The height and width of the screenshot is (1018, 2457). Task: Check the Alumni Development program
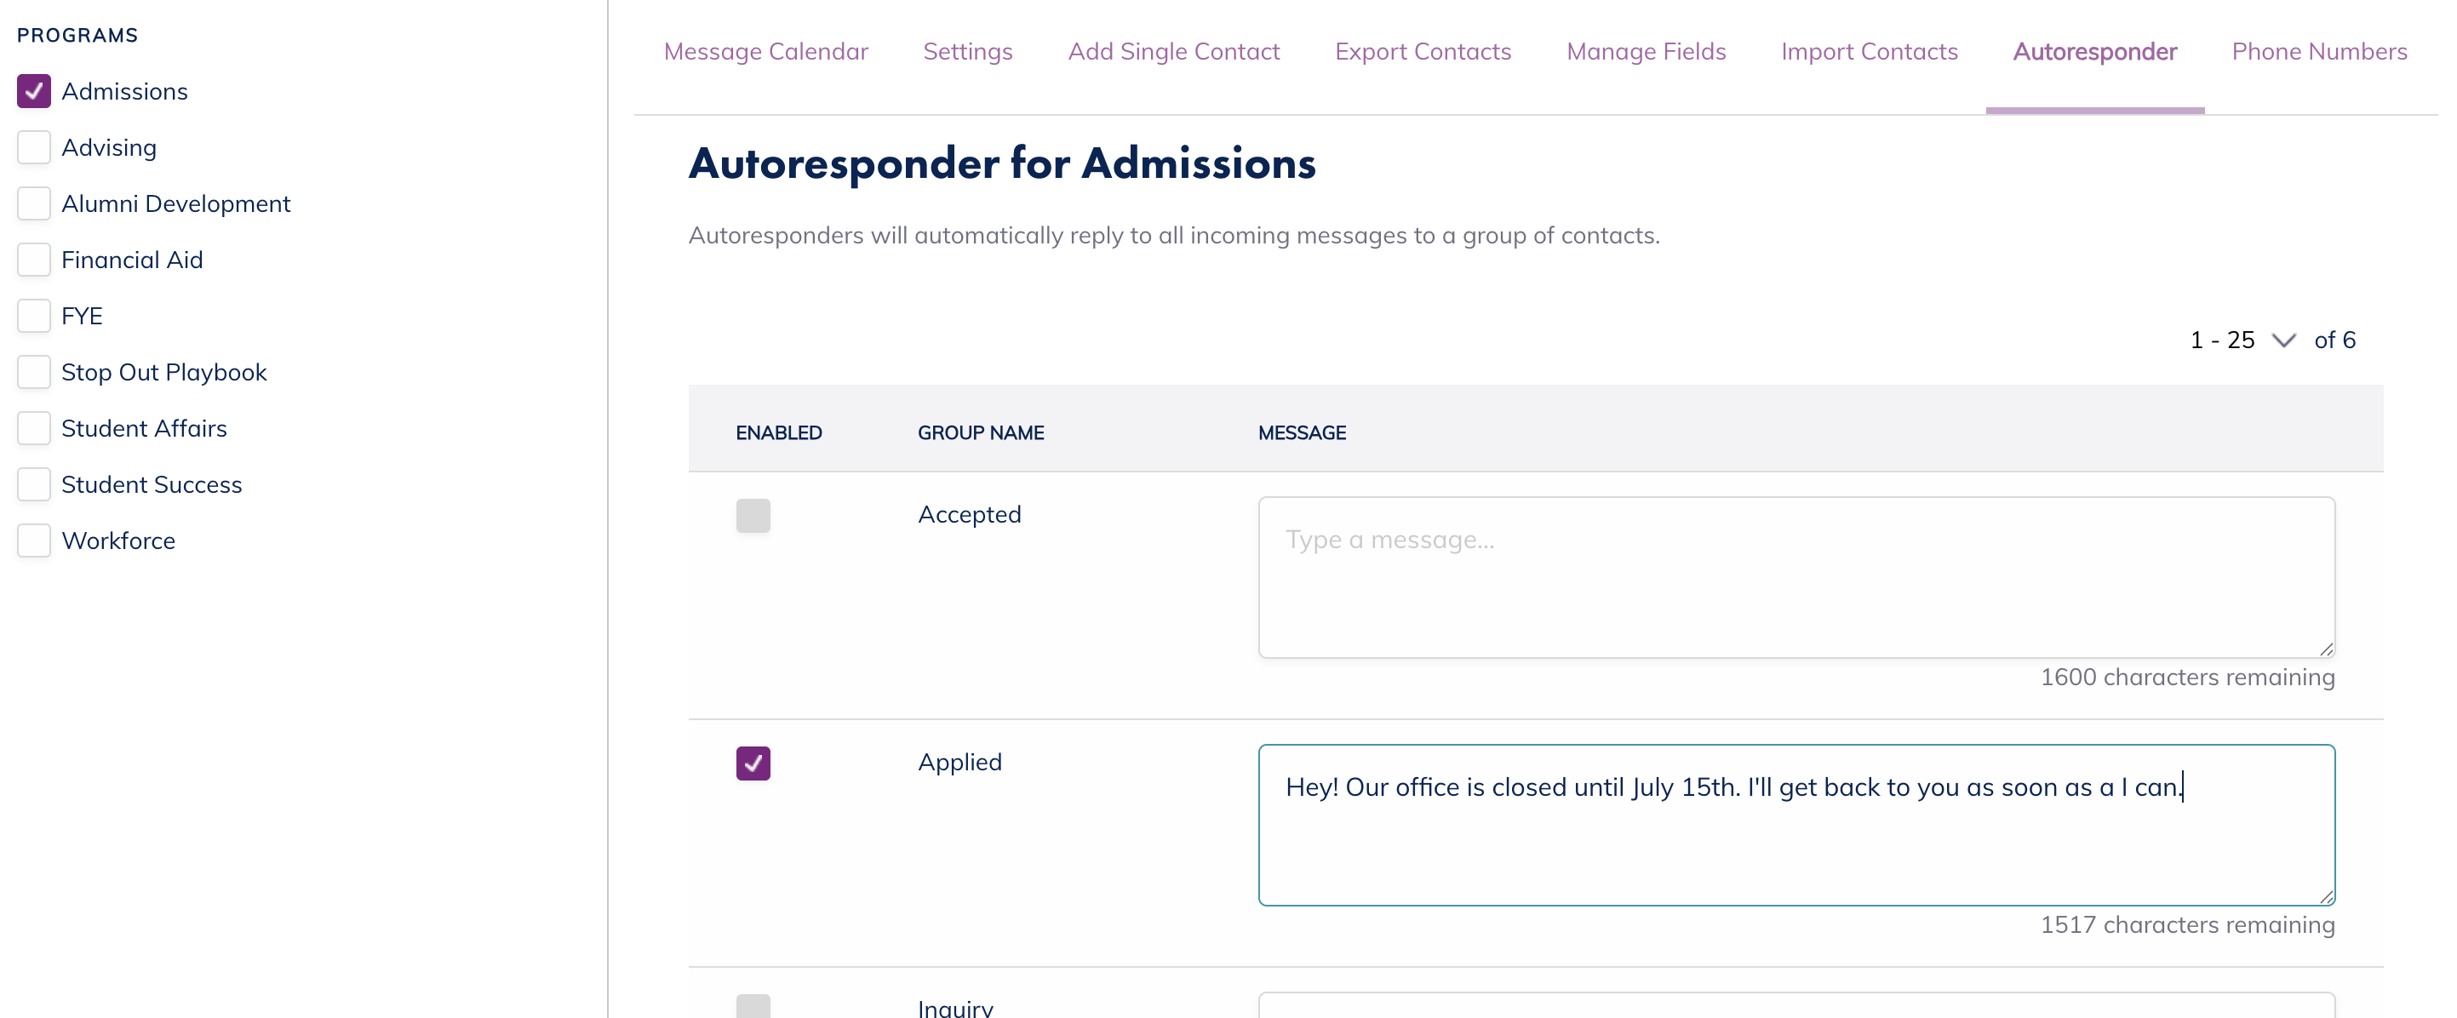34,204
